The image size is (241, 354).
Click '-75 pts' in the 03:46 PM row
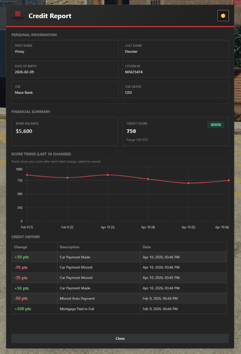tap(21, 267)
